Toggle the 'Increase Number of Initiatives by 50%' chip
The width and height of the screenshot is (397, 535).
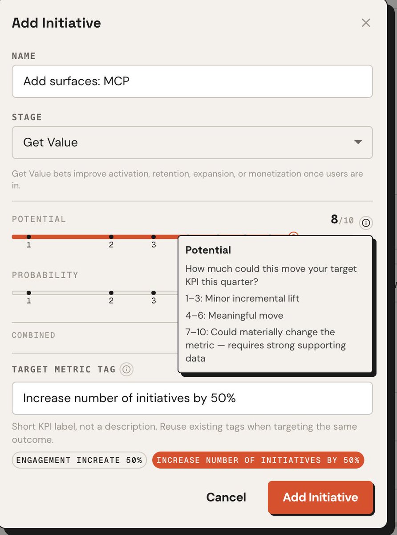pos(258,460)
